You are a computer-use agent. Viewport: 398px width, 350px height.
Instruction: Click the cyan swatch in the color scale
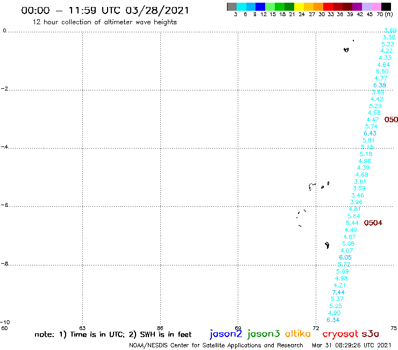(x=241, y=6)
